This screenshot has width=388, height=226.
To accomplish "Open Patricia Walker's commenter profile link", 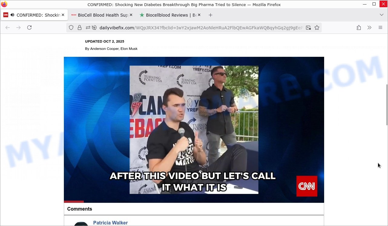I will click(110, 223).
